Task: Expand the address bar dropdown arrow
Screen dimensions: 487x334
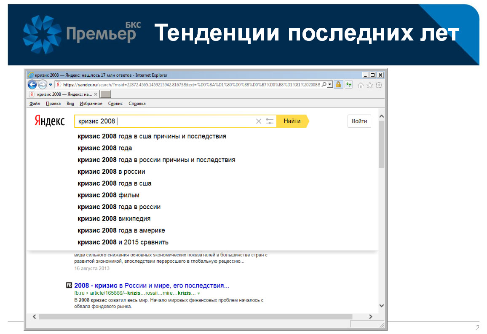Action: 330,85
